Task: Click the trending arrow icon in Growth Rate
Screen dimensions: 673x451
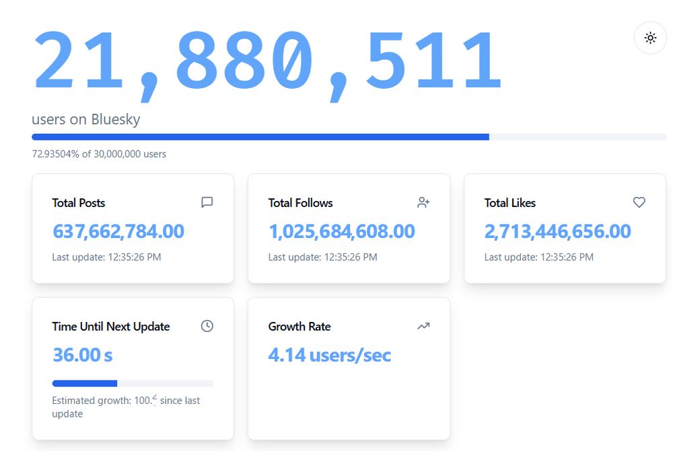Action: click(x=423, y=326)
